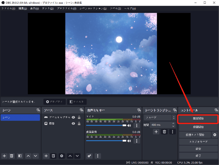Hide the 画像 source via eye
The image size is (219, 165).
click(73, 123)
